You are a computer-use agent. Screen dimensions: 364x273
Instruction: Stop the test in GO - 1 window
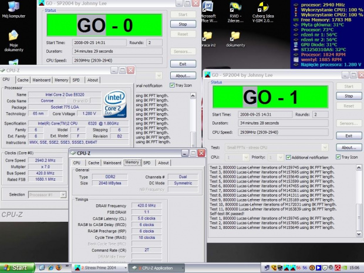349,96
